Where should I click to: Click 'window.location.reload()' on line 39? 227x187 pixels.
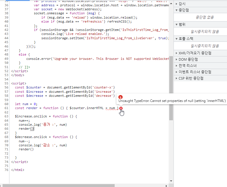pyautogui.click(x=113, y=17)
